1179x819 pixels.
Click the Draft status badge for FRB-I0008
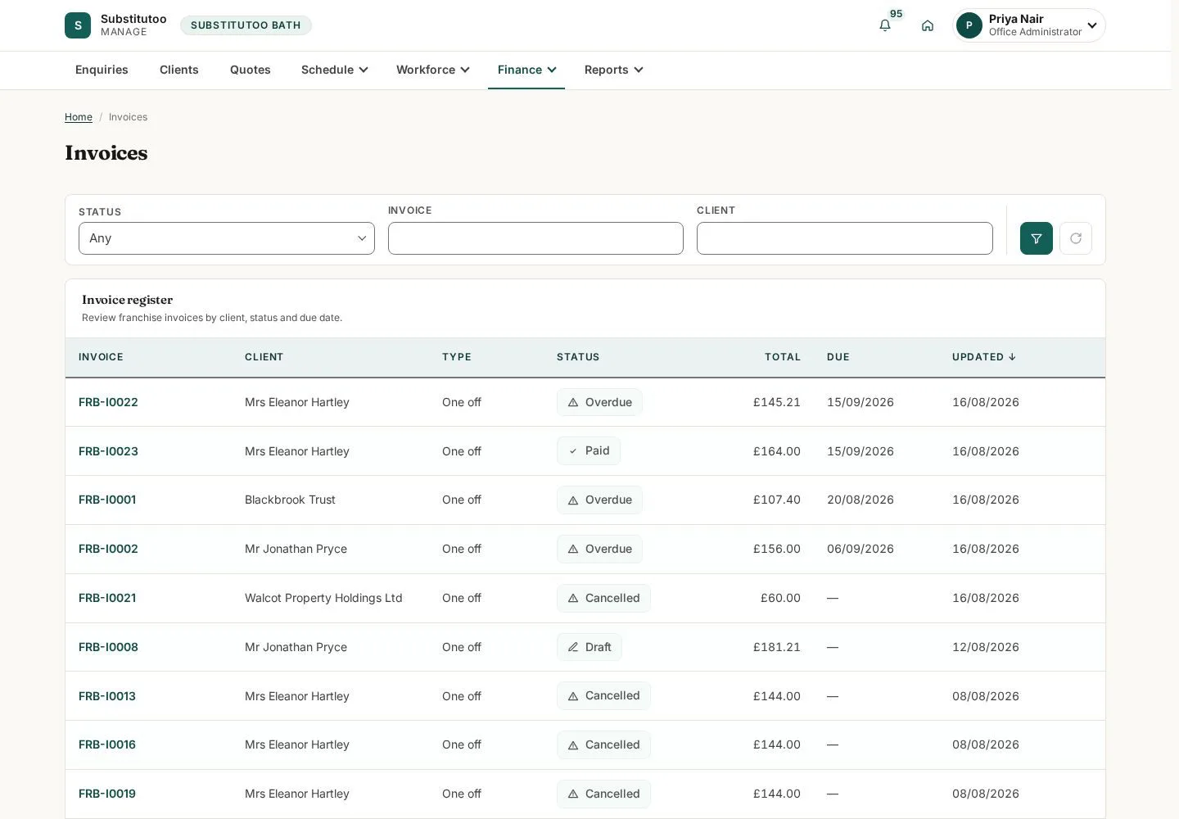pos(589,647)
